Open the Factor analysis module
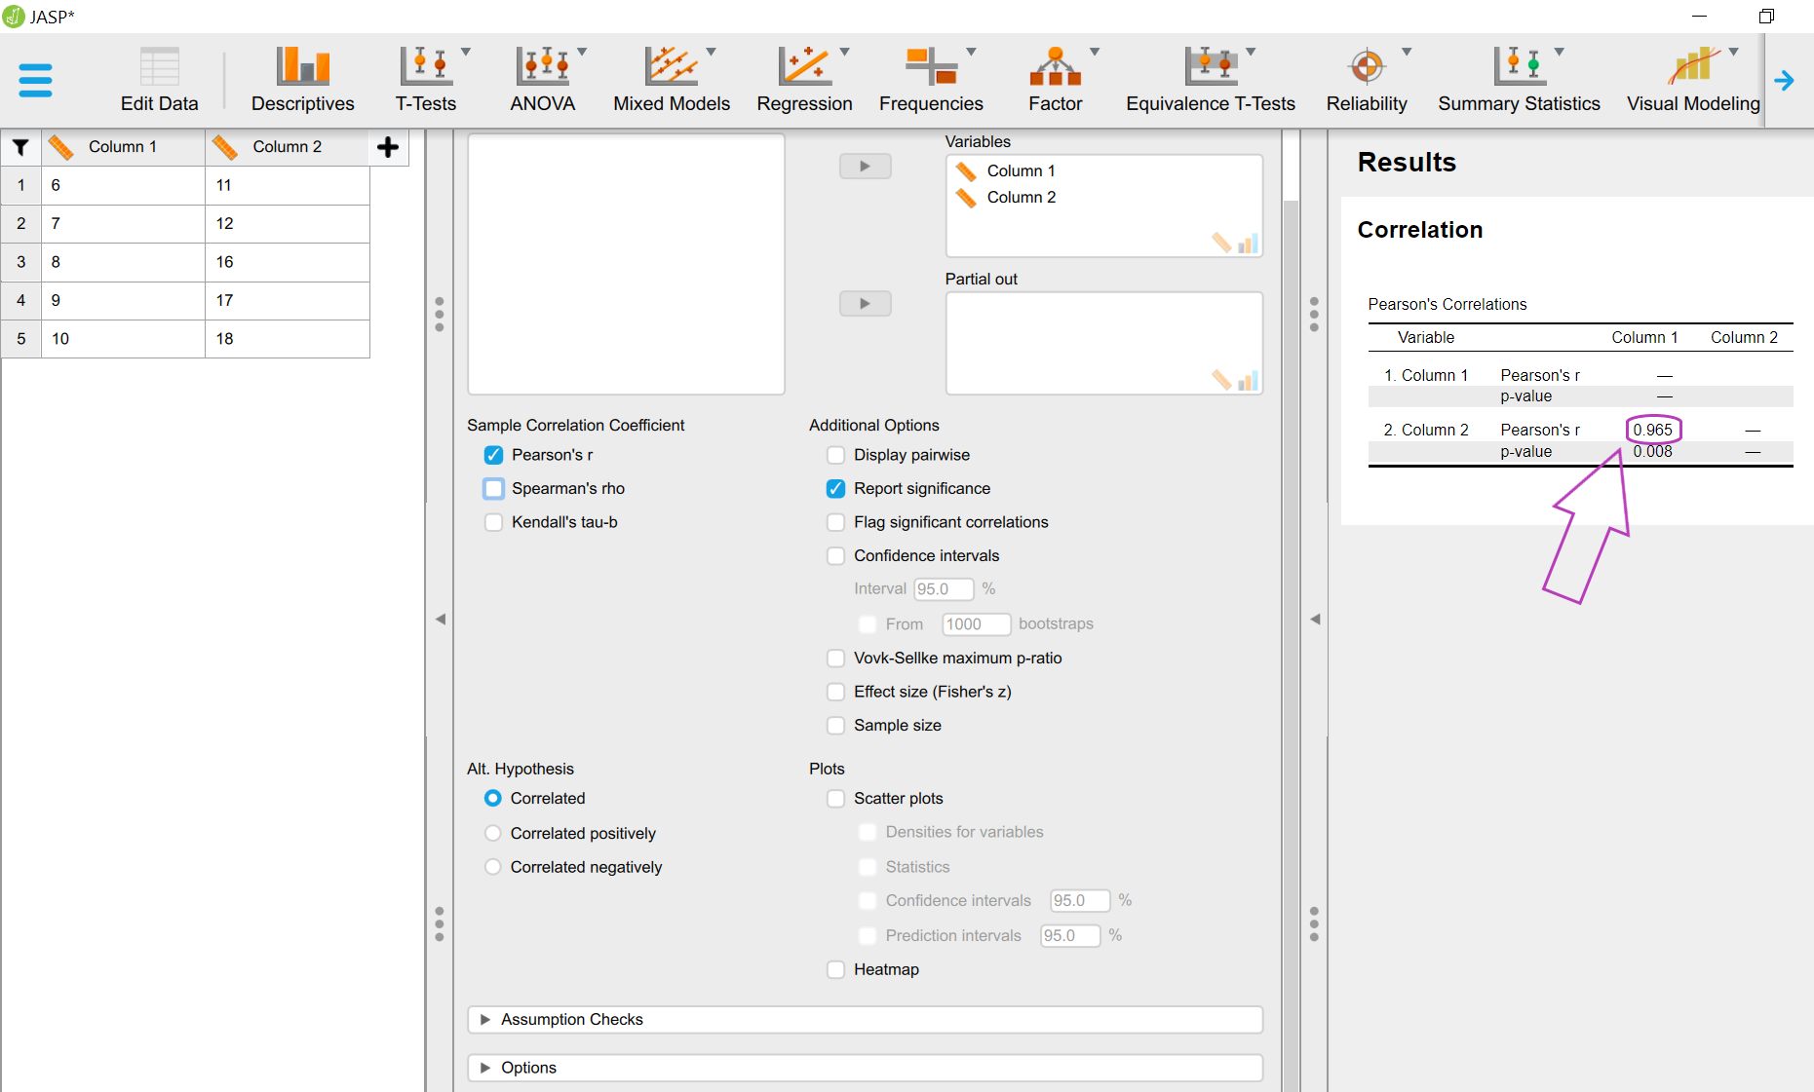This screenshot has width=1814, height=1092. click(1055, 80)
